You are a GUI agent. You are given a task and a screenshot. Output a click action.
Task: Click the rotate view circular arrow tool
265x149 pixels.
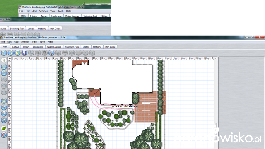point(4,67)
